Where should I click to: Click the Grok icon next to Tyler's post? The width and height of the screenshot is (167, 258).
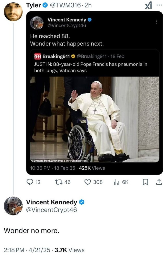pyautogui.click(x=148, y=5)
